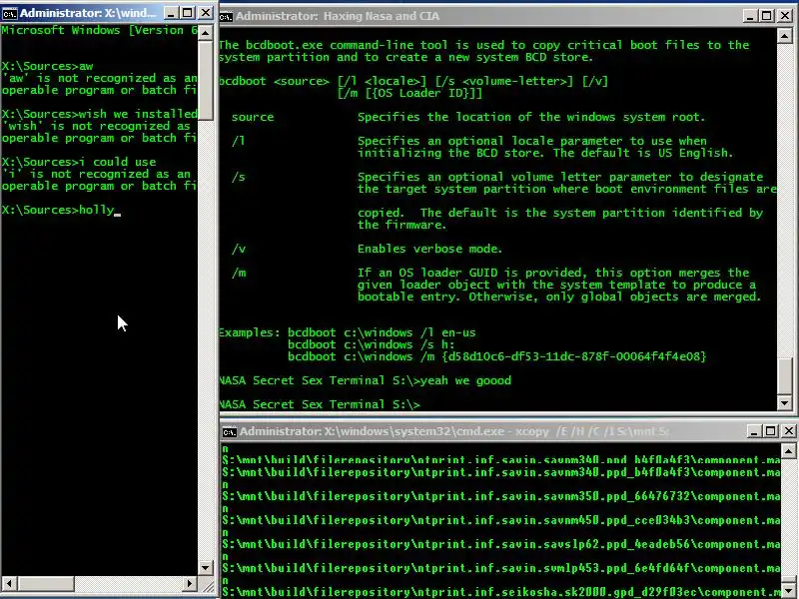Screen dimensions: 799x599
Task: Click horizontal scrollbar thumb in X:\wind... window
Action: click(x=46, y=584)
